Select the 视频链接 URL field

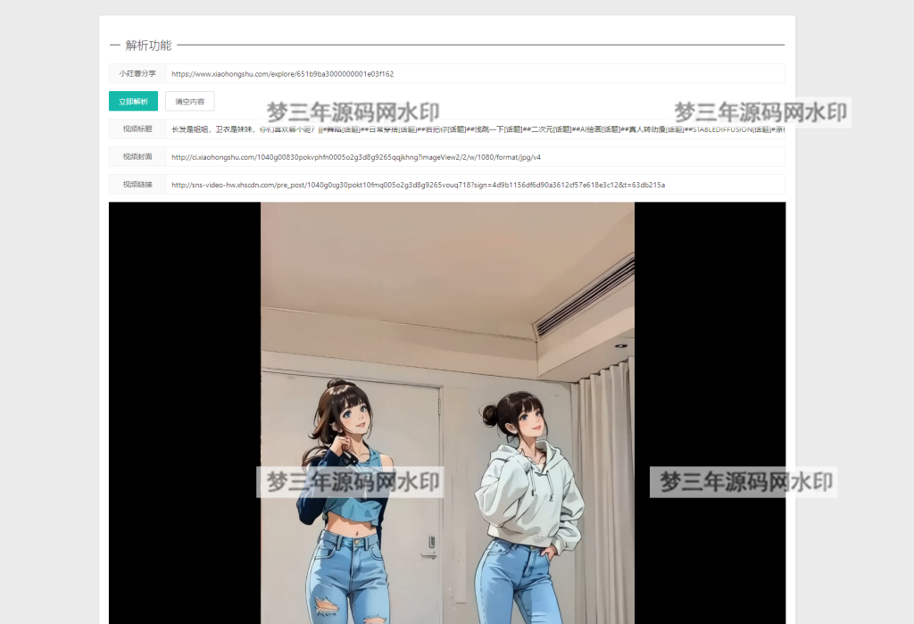(x=475, y=184)
